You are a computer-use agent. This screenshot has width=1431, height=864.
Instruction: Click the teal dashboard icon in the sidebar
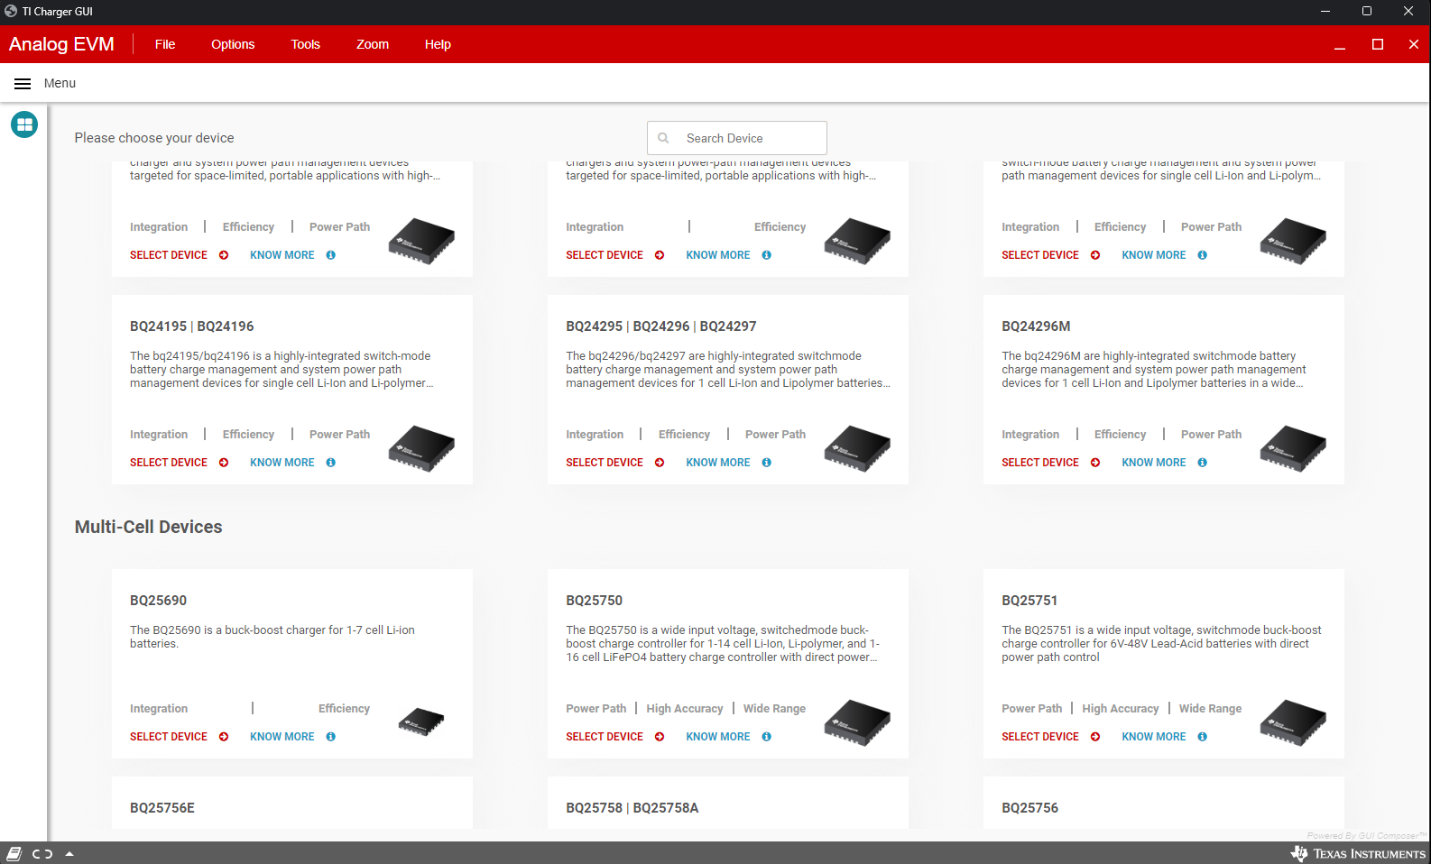[x=24, y=124]
